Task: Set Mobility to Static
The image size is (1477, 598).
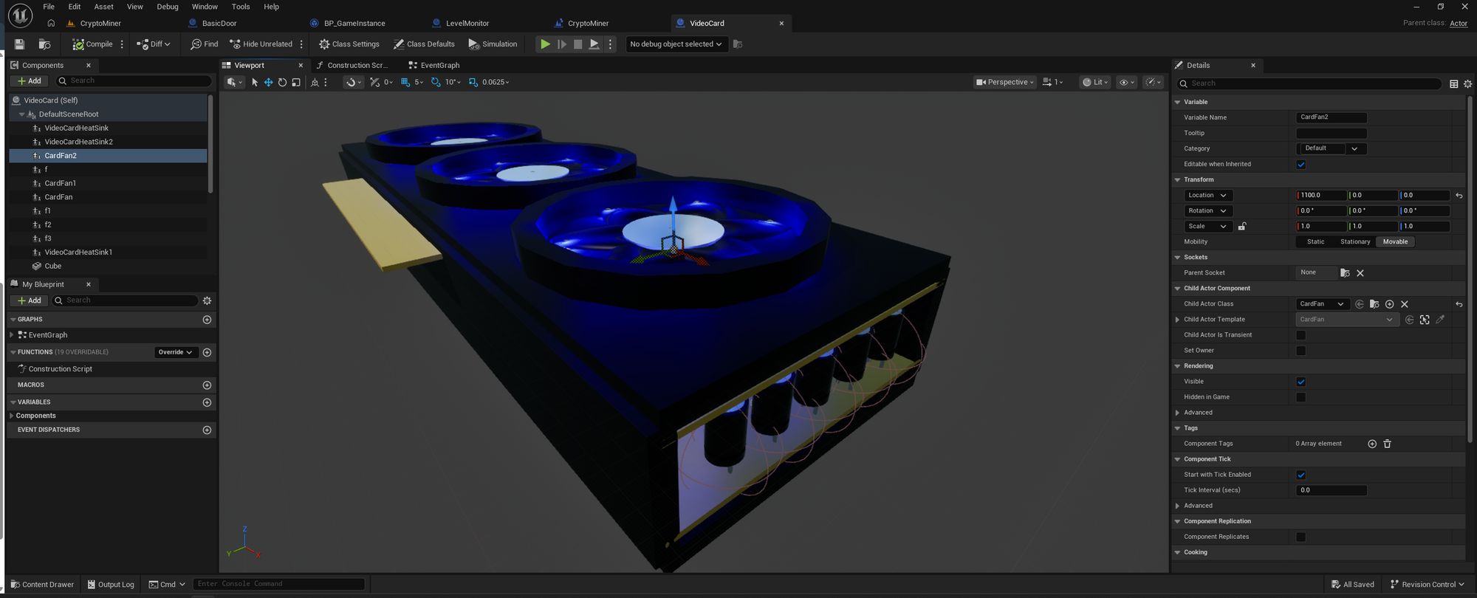Action: pos(1316,242)
